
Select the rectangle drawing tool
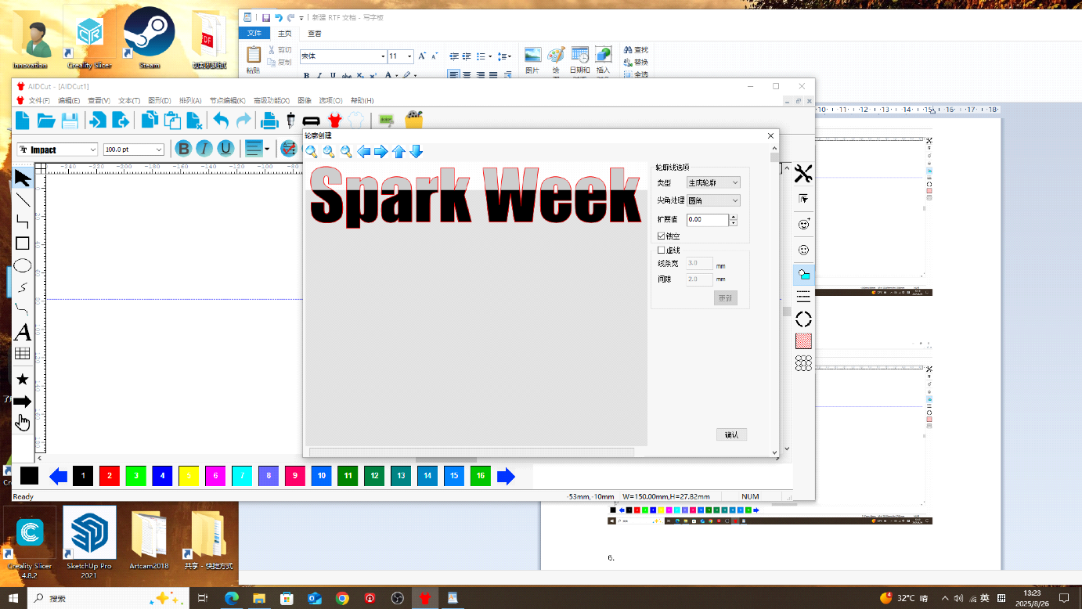pyautogui.click(x=23, y=243)
